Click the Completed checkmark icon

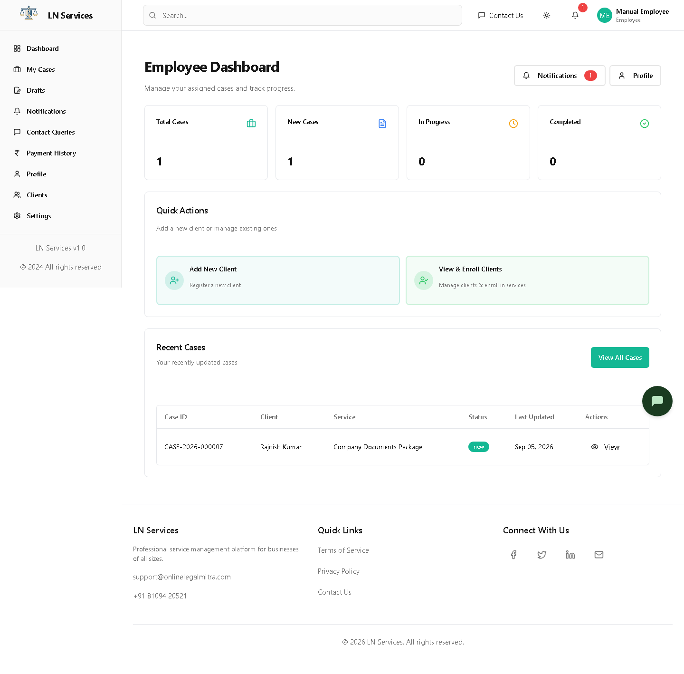coord(645,124)
